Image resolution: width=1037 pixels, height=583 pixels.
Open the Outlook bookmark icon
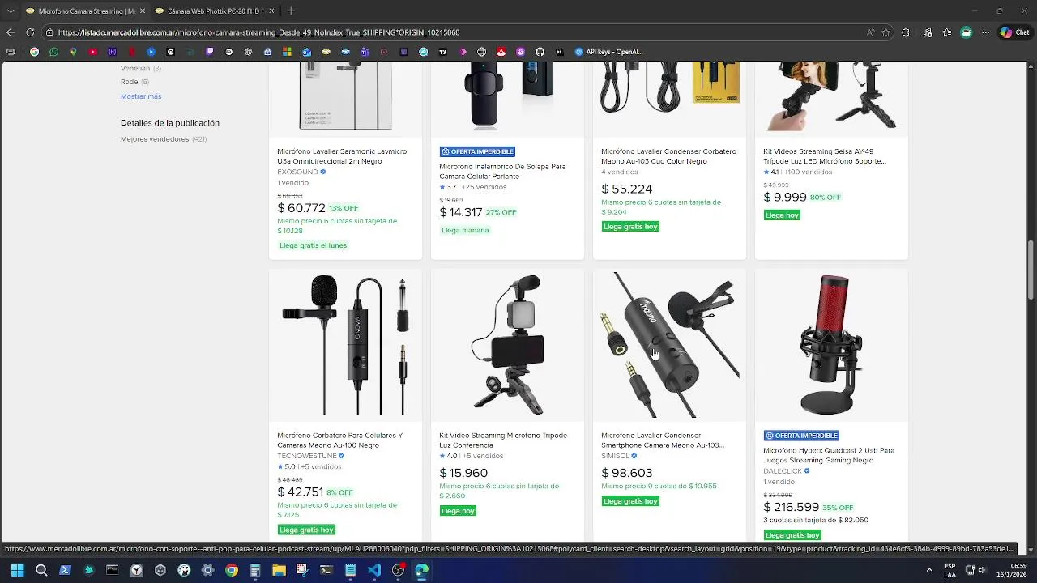click(x=306, y=52)
